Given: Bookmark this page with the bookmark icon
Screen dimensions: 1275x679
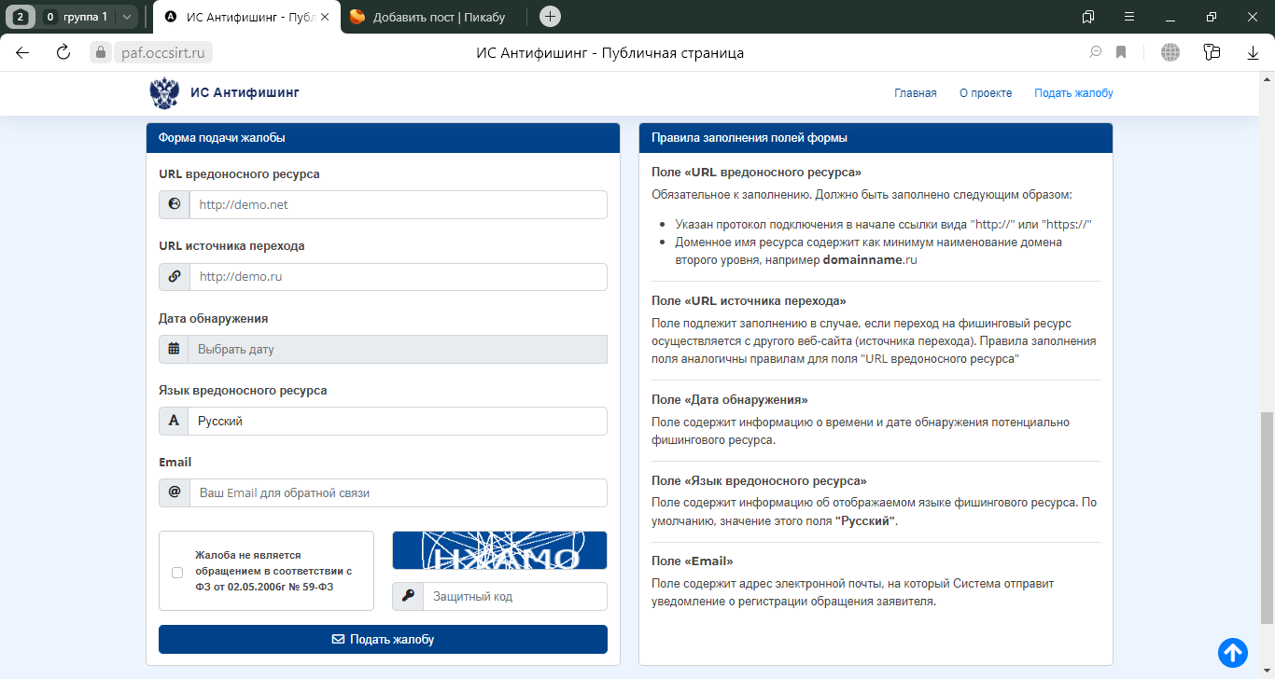Looking at the screenshot, I should tap(1121, 53).
